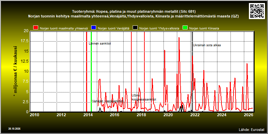Click the highest red peak near 18.5 in 2021
Viewport: 268px width, 134px height.
click(179, 38)
